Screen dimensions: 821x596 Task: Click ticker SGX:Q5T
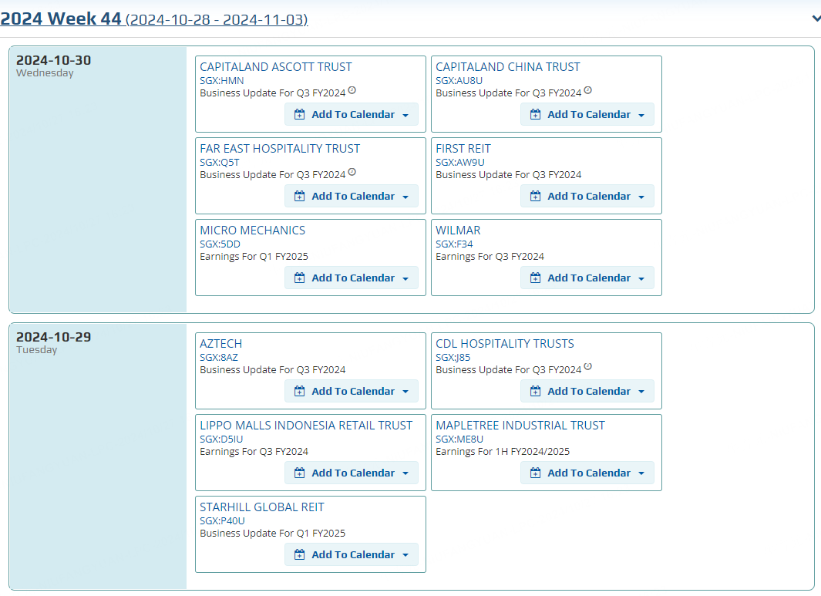(220, 163)
